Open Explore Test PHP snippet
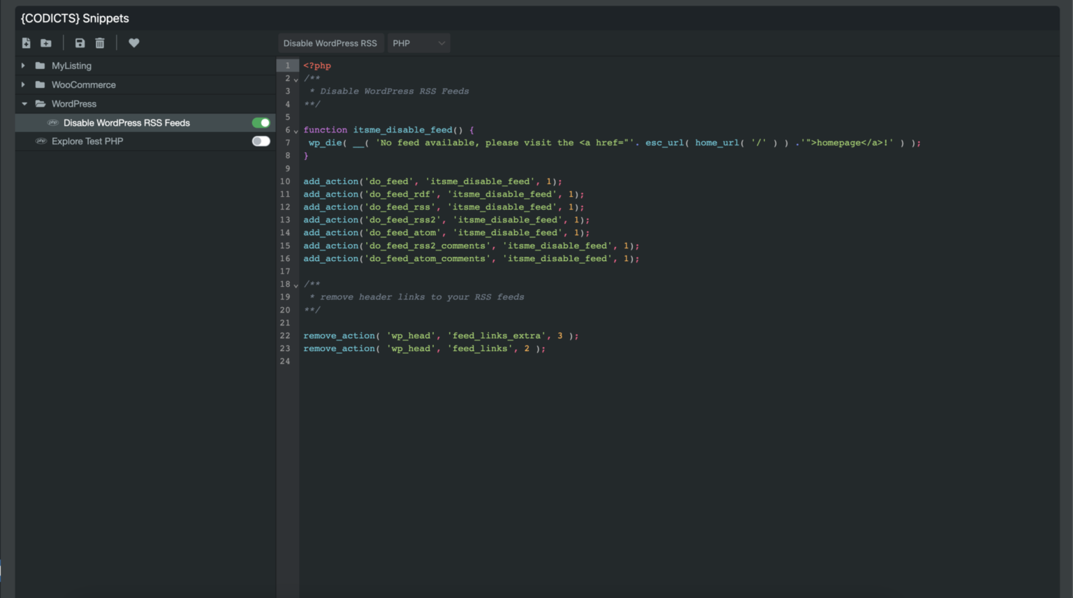The image size is (1073, 598). click(87, 141)
